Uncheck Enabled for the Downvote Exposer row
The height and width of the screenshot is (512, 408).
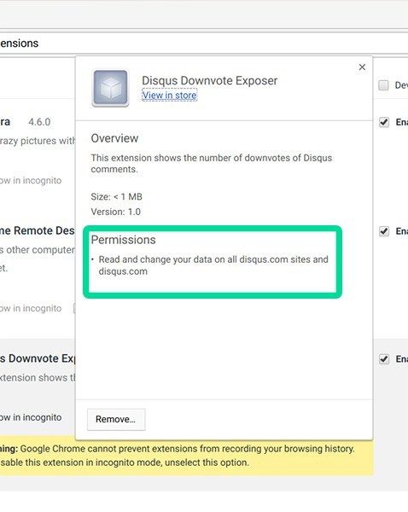(384, 359)
